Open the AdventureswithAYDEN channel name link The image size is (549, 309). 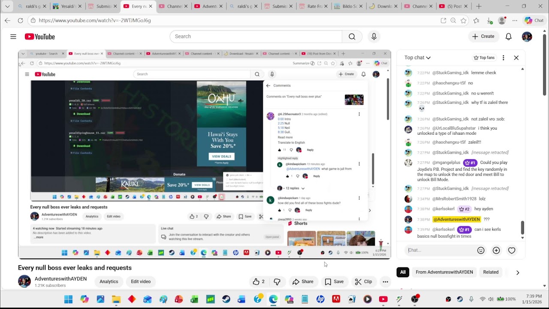(x=60, y=279)
